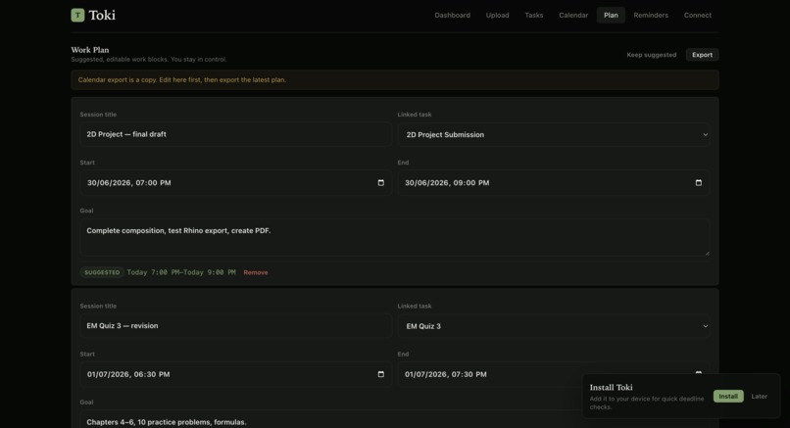
Task: Open calendar picker for 01/07/2026 06:30 PM start
Action: pyautogui.click(x=381, y=374)
